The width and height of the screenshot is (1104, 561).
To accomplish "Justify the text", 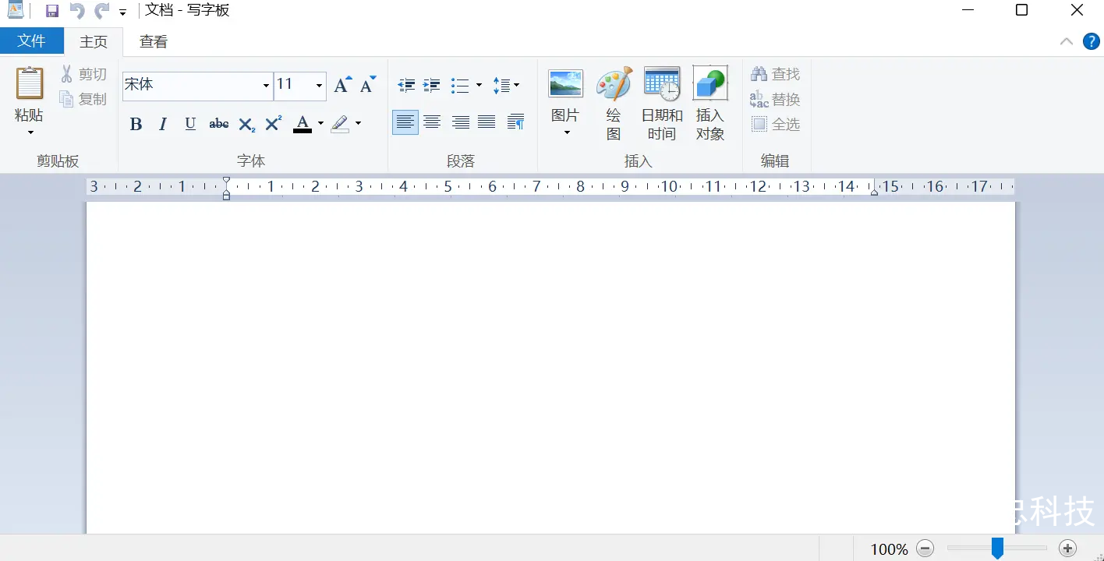I will coord(487,122).
